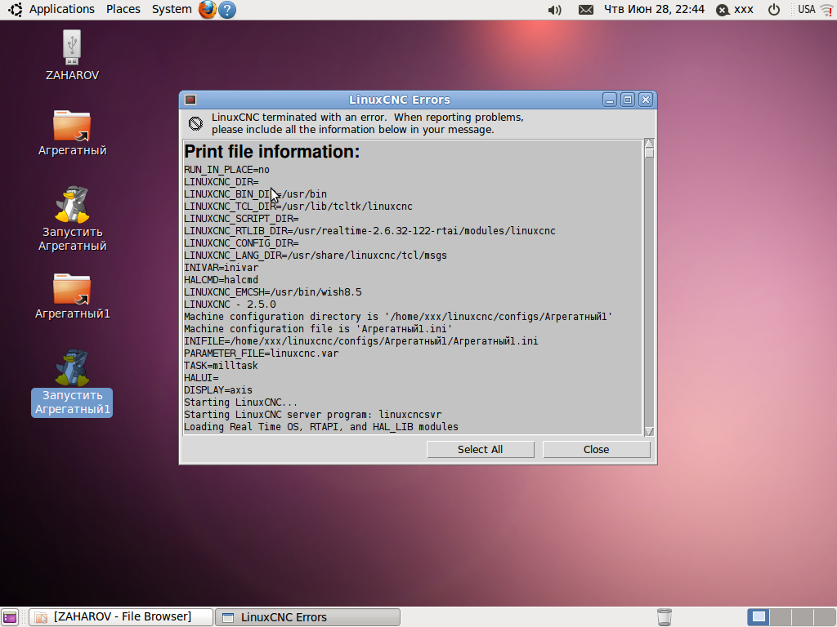Open the volume control speaker icon
Screen dimensions: 837x627
[555, 10]
